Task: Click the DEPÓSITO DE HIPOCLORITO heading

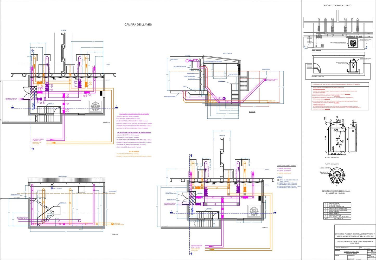Action: click(x=337, y=5)
